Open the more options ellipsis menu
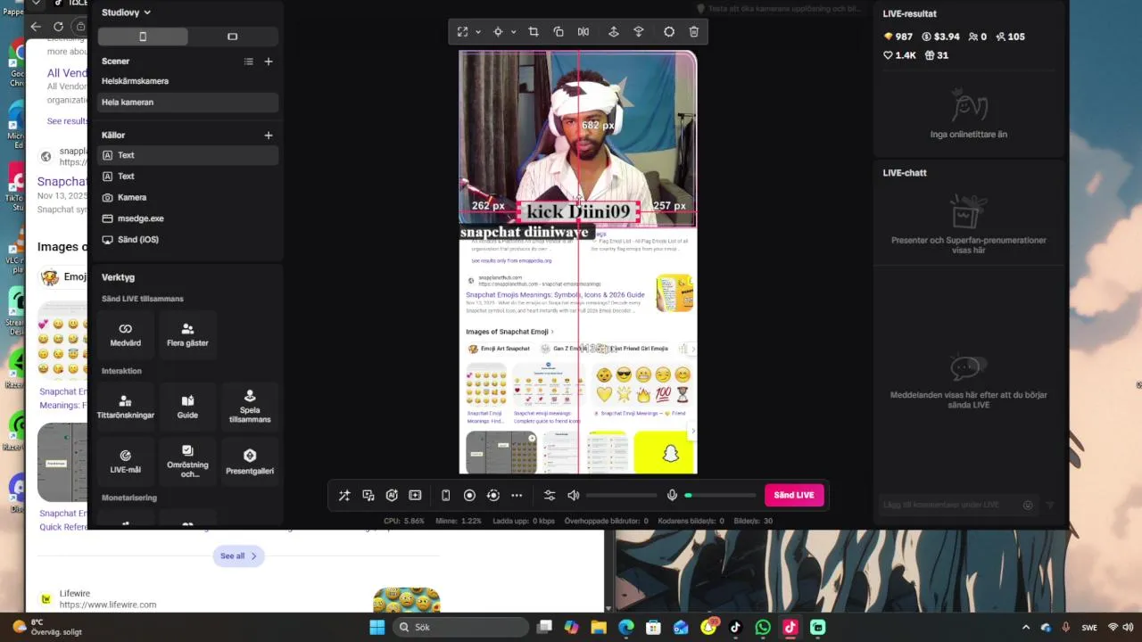This screenshot has width=1142, height=642. point(517,496)
